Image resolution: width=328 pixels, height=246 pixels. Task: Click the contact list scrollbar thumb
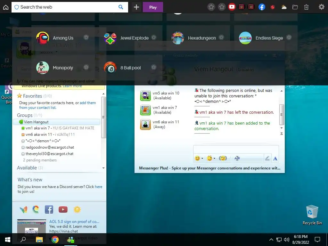point(103,117)
